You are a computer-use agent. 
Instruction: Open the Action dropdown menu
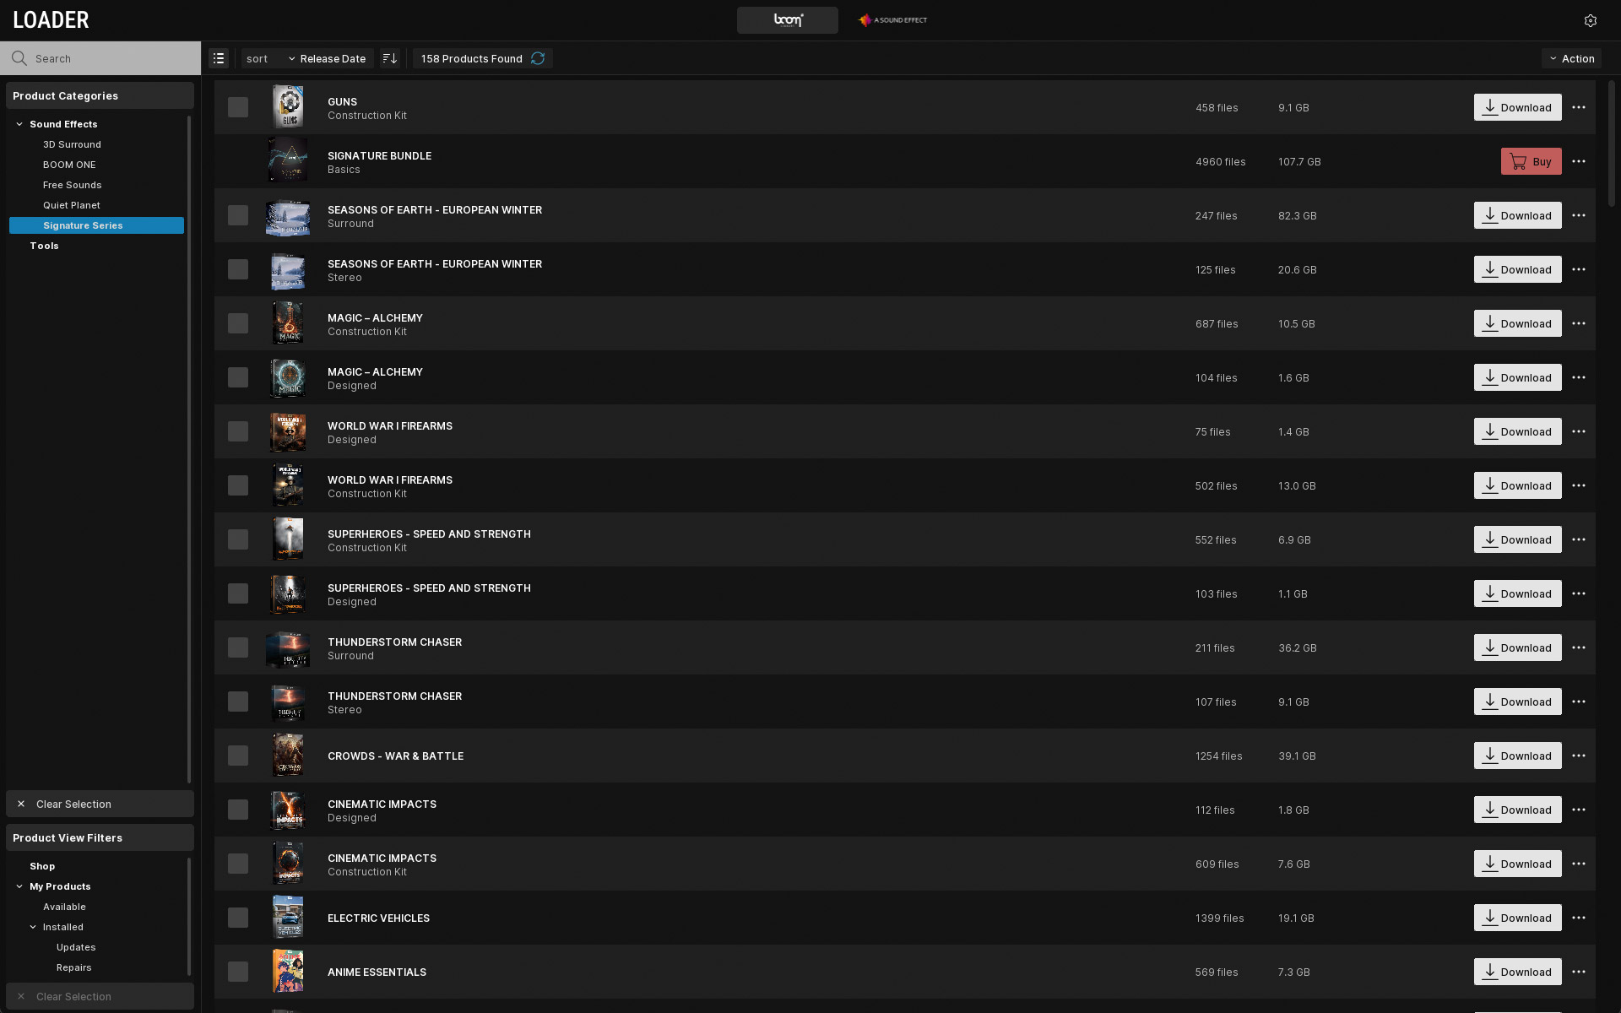pyautogui.click(x=1571, y=58)
